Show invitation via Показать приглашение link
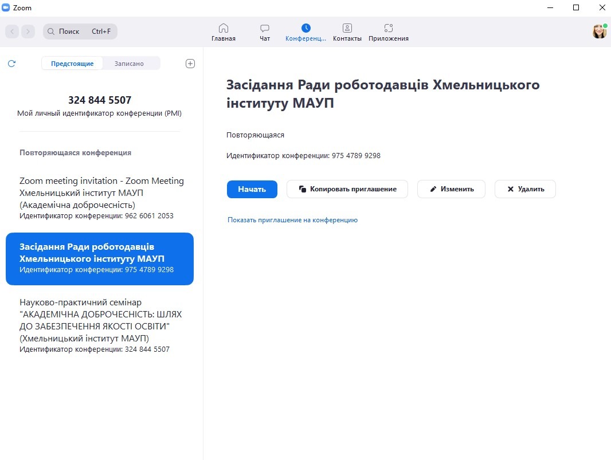The height and width of the screenshot is (460, 611). (292, 220)
